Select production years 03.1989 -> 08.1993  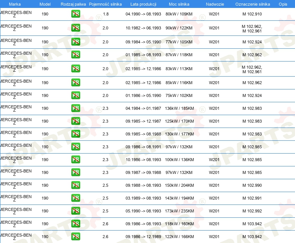(x=143, y=198)
